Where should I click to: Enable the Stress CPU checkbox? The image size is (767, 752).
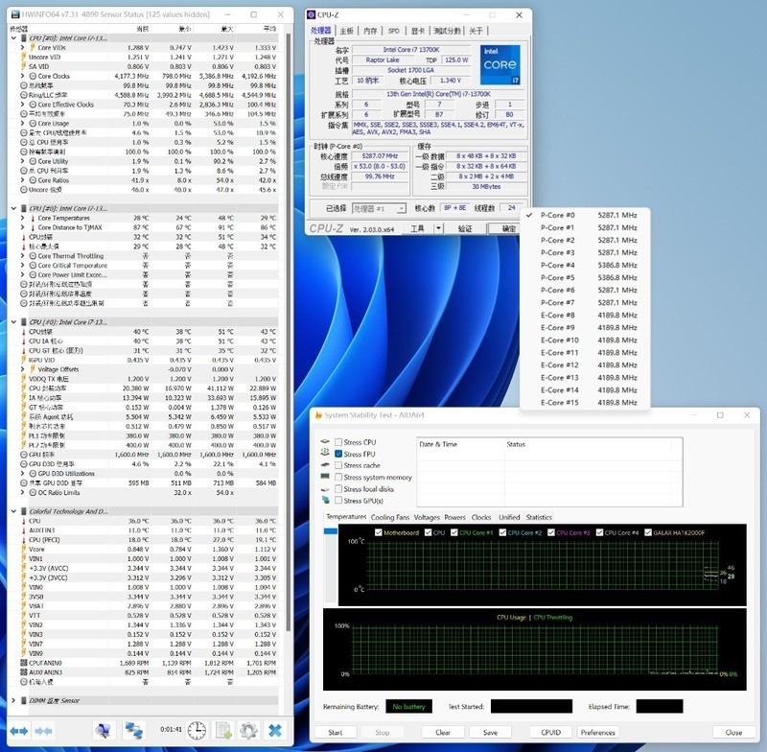[x=340, y=441]
